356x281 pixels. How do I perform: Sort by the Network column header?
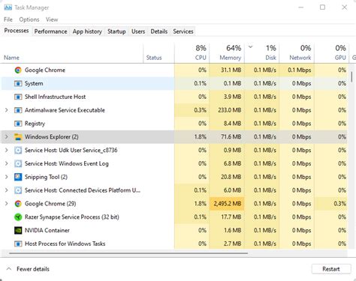click(x=297, y=53)
